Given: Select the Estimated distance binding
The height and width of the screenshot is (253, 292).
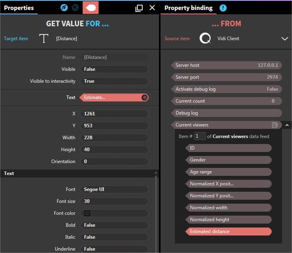Looking at the screenshot, I should click(x=228, y=232).
